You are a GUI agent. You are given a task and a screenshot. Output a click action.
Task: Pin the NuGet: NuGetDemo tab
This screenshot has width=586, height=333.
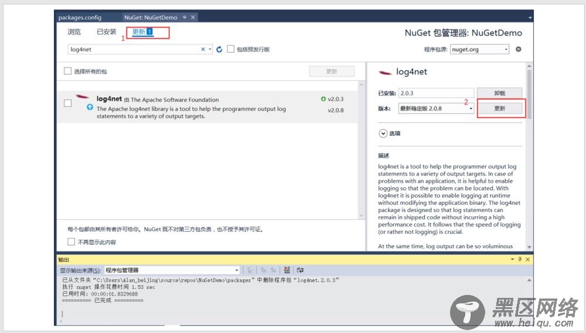185,17
